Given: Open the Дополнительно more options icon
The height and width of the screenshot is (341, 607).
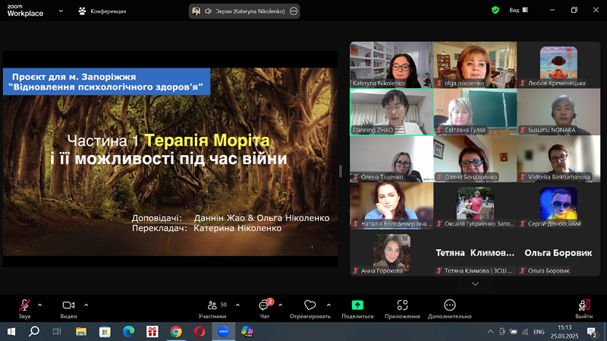Looking at the screenshot, I should (x=449, y=306).
